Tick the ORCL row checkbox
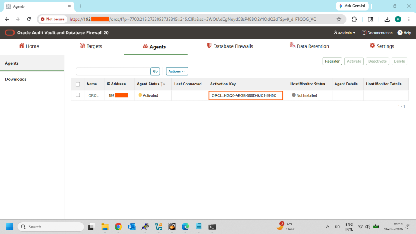416x234 pixels. coord(78,95)
